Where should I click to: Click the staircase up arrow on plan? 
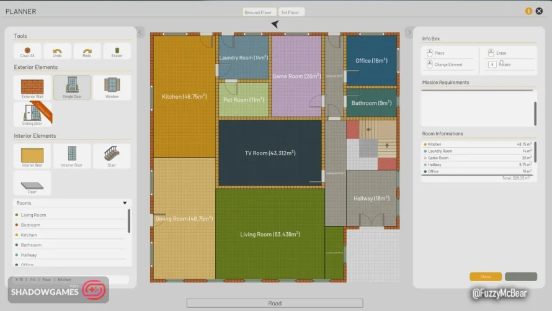387,145
